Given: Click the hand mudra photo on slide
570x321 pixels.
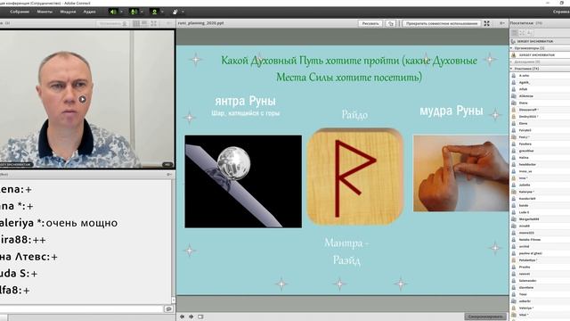Looking at the screenshot, I should 461,173.
